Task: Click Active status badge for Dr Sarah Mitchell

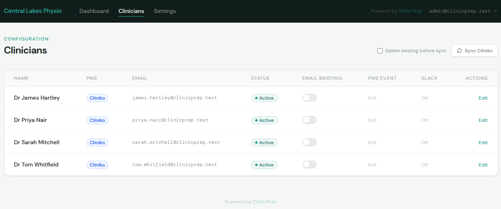Action: coord(264,143)
